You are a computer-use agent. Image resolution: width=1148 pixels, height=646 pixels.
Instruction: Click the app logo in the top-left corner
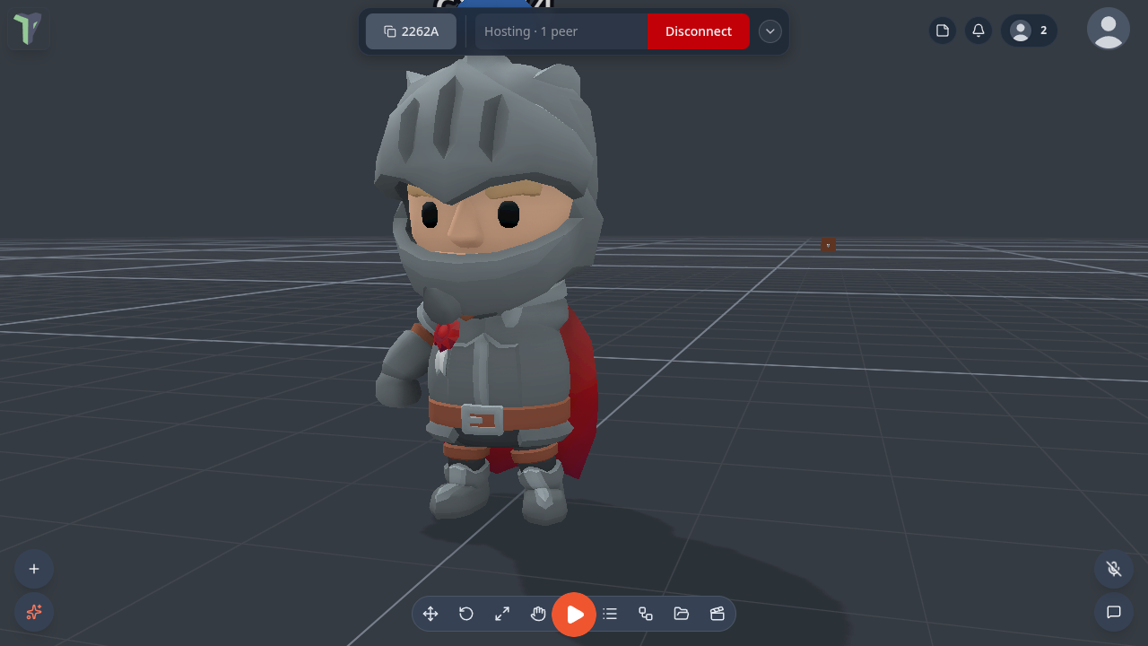pos(28,29)
